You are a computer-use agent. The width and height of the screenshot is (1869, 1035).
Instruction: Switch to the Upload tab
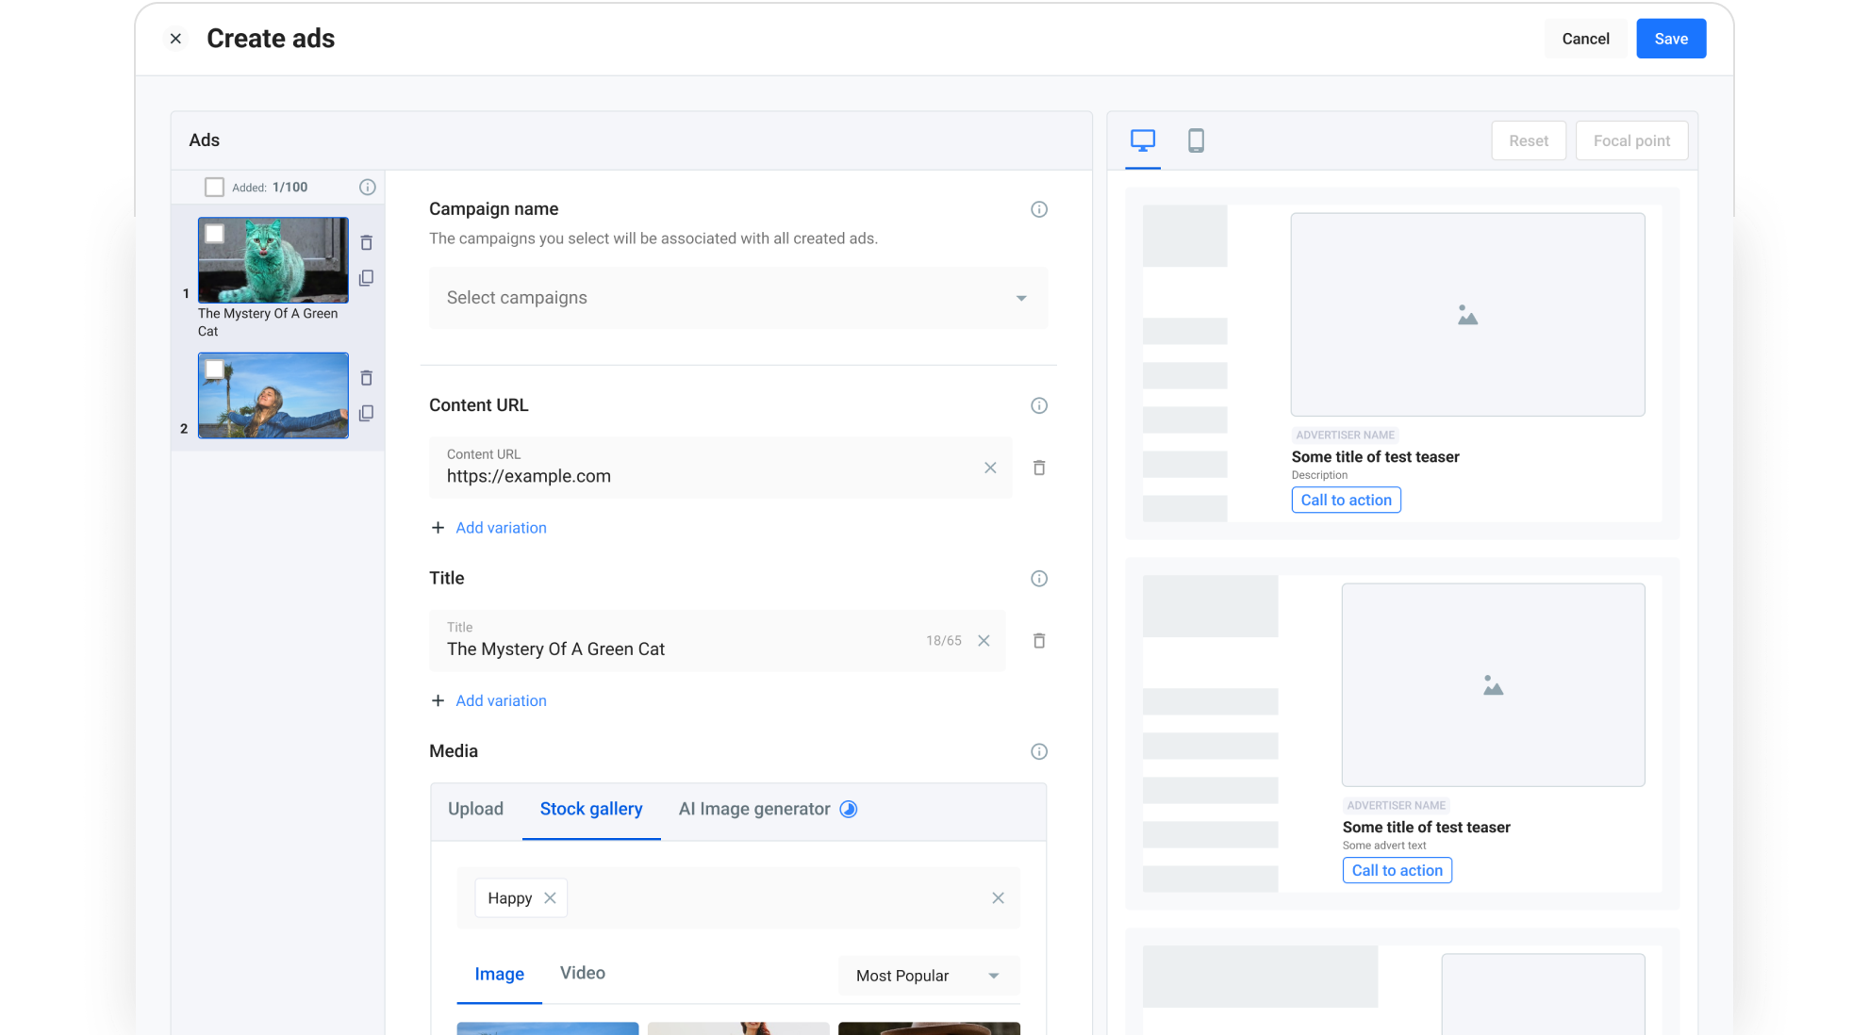point(475,809)
